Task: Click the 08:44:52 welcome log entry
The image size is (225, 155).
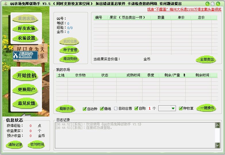Action: (x=99, y=124)
